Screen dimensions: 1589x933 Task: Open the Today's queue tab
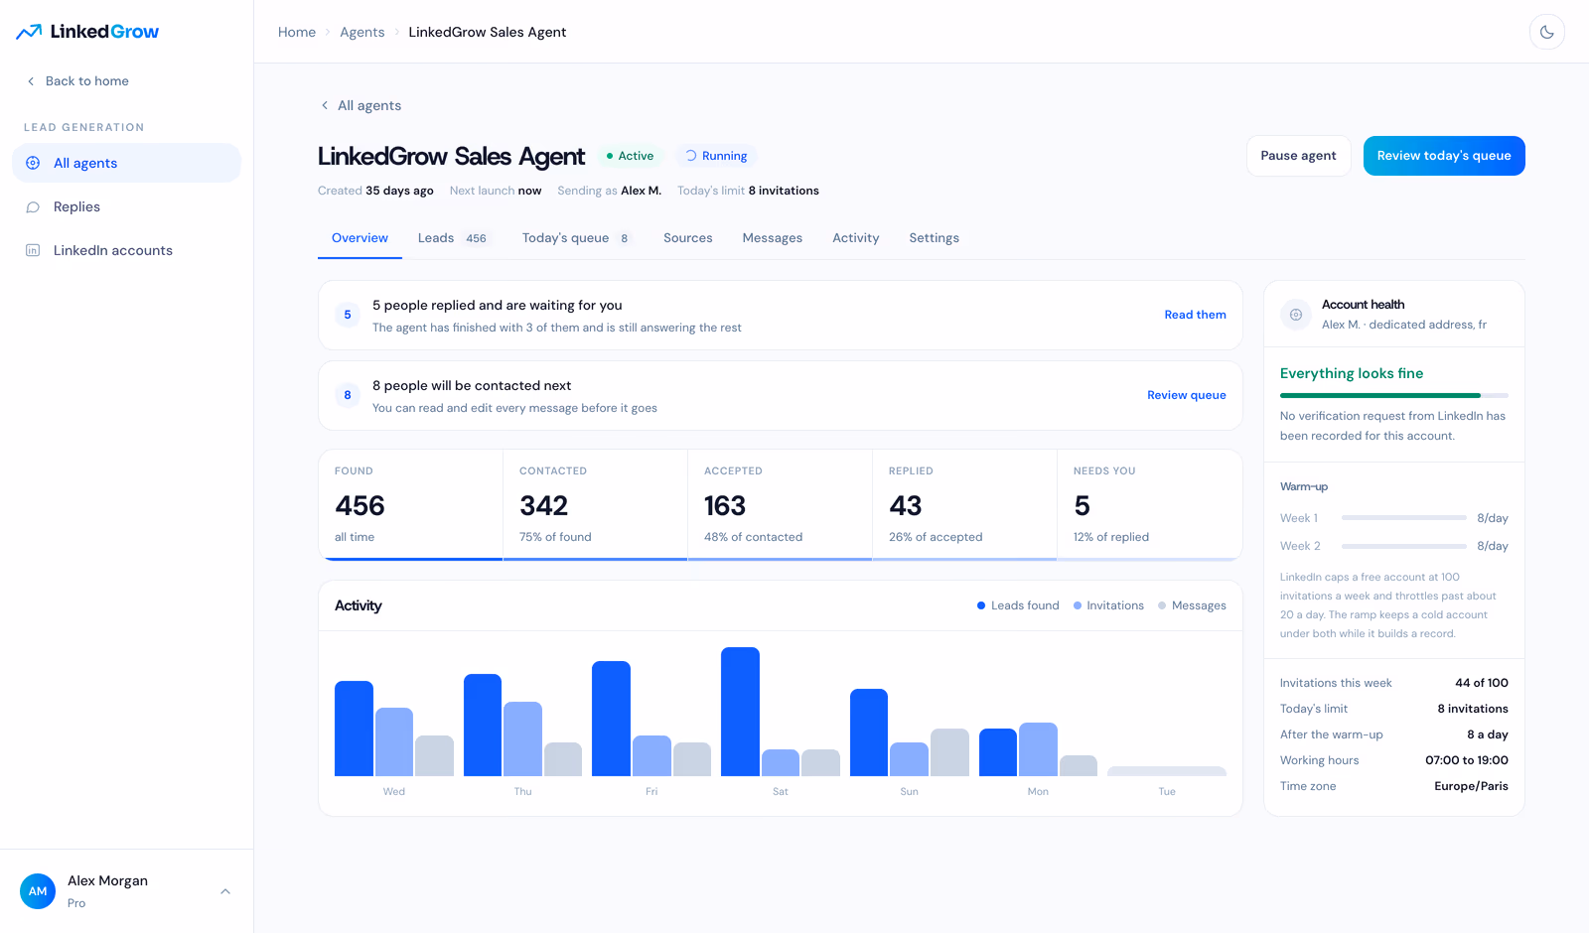click(x=577, y=238)
